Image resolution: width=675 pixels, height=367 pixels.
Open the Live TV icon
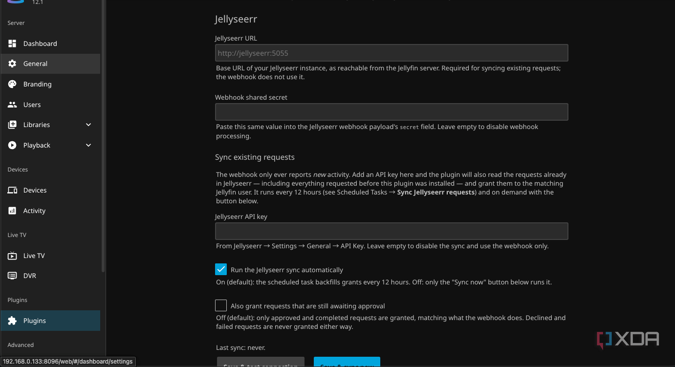pyautogui.click(x=12, y=256)
